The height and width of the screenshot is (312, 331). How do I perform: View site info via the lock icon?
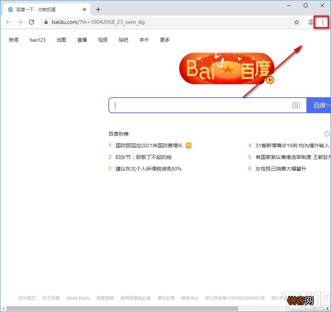click(x=46, y=22)
